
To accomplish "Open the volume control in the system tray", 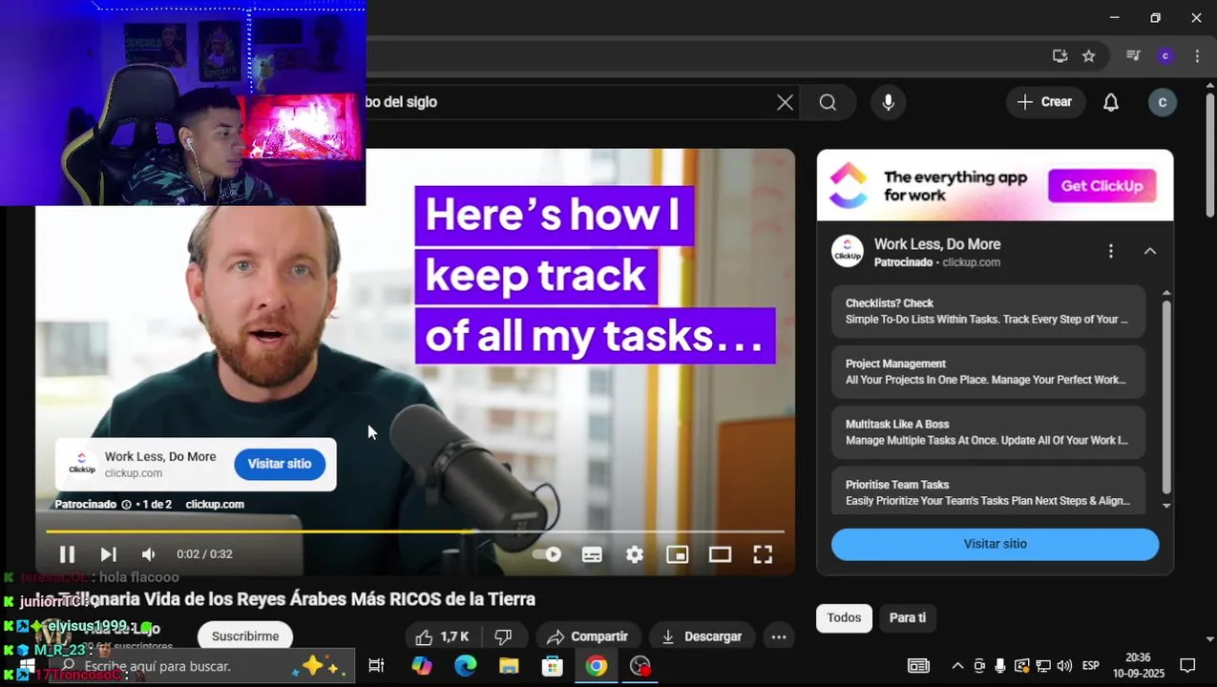I will [x=1064, y=666].
